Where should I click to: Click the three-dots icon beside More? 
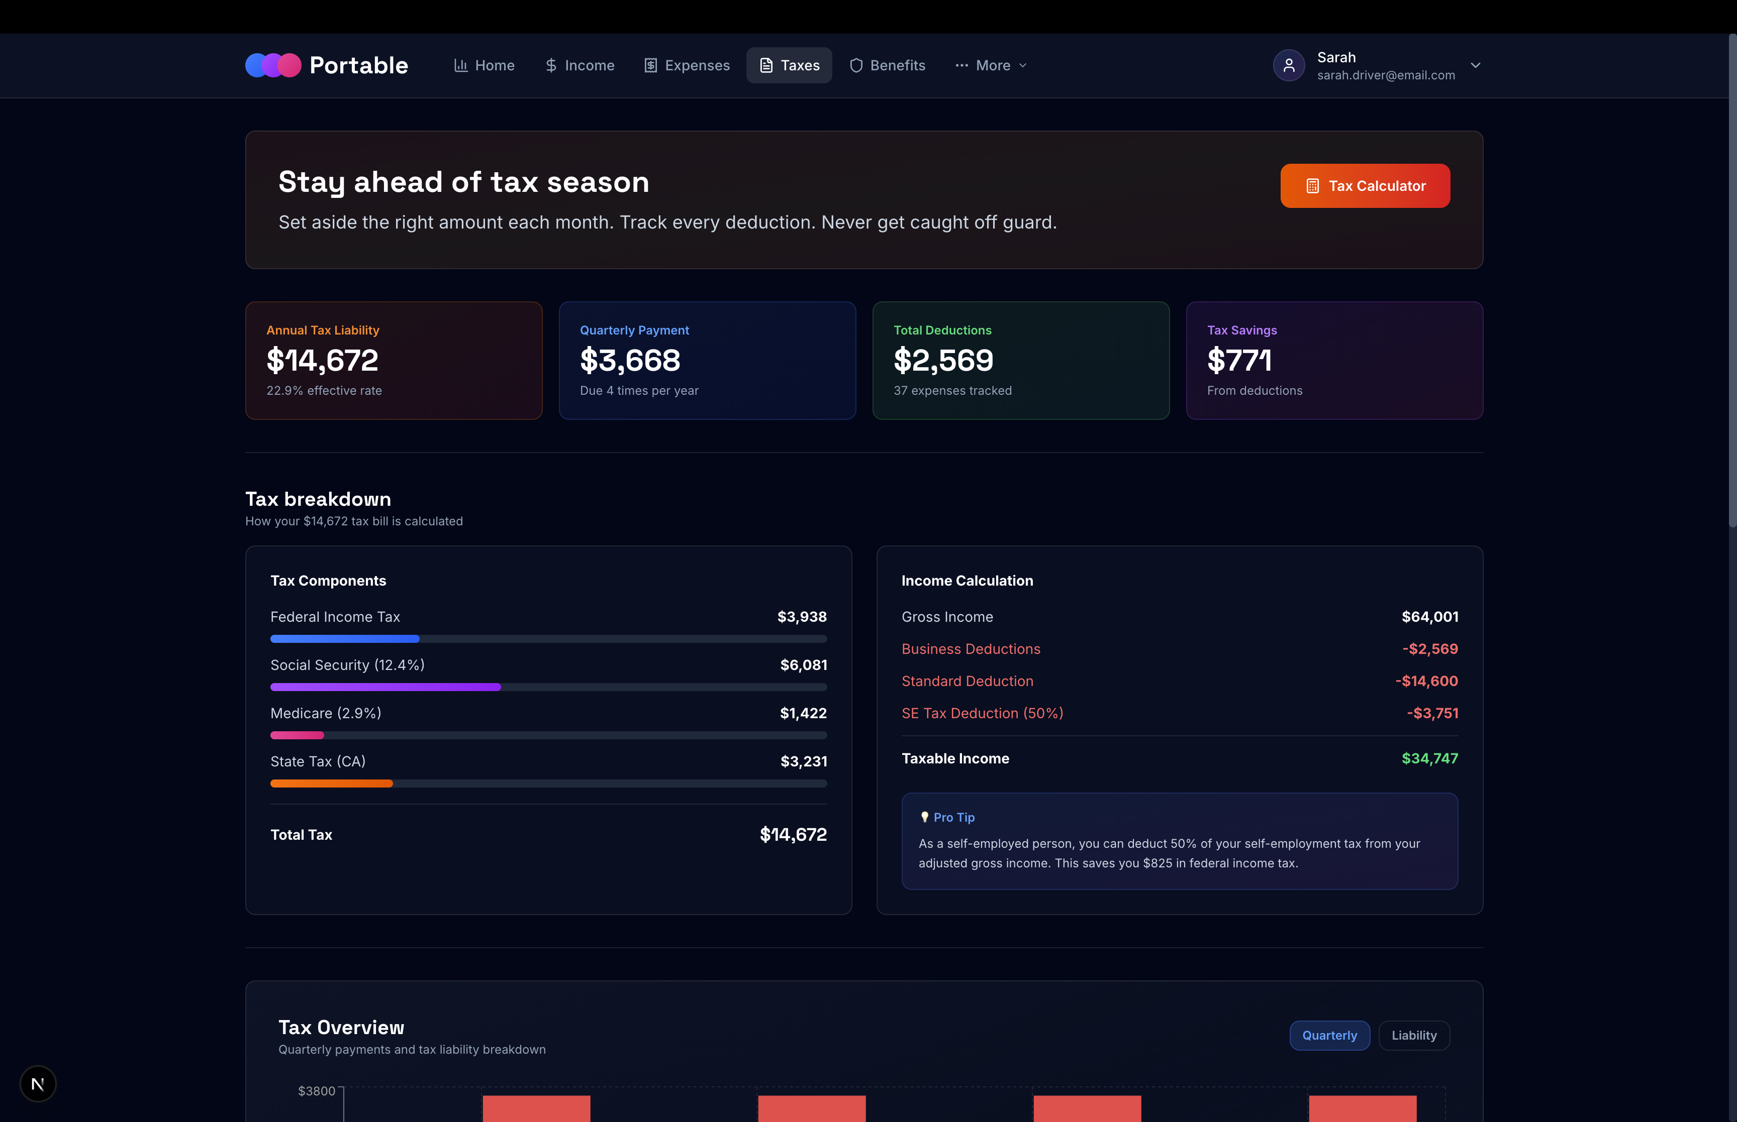[961, 66]
